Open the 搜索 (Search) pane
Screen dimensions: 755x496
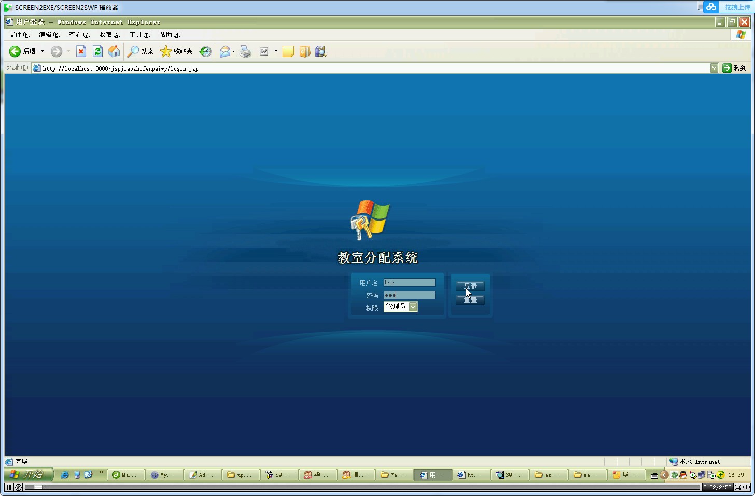coord(141,51)
